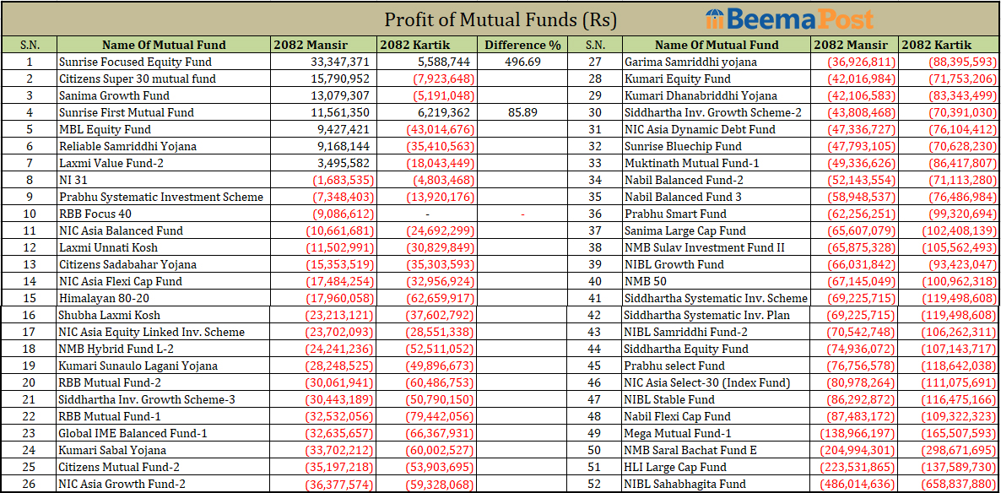Select the HLI Large Cap Fund cell
This screenshot has height=493, width=1001.
coord(674,467)
